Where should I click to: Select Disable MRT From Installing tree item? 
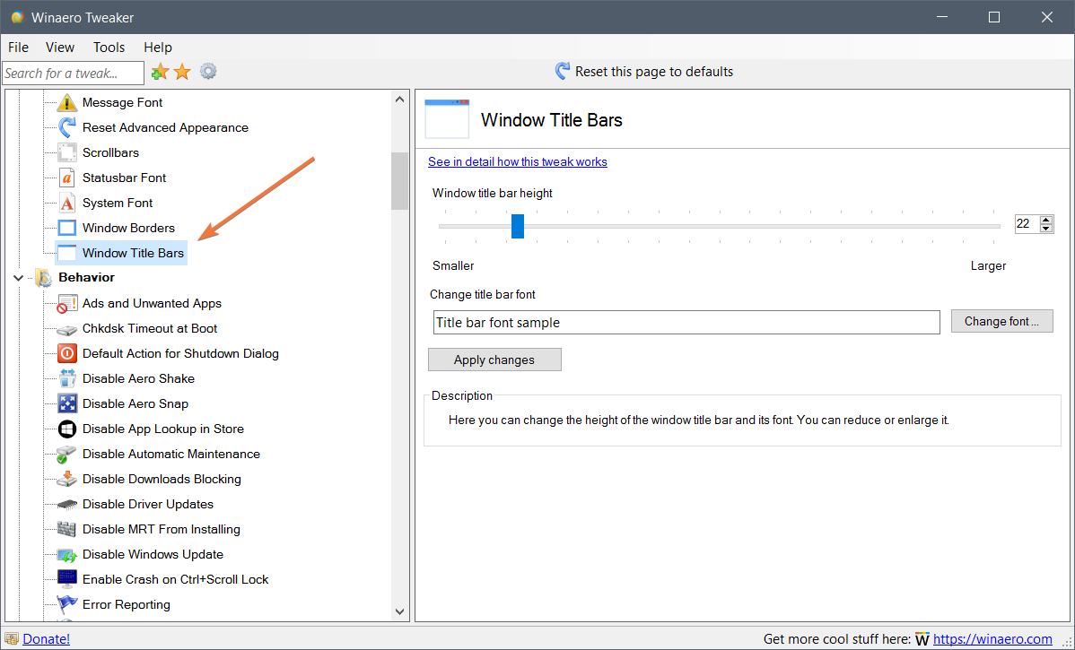(x=162, y=530)
